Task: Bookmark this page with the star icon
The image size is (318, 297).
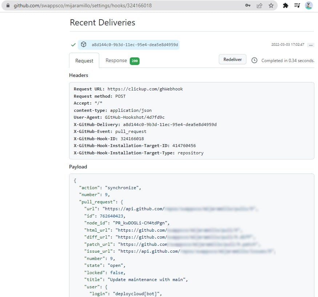Action: [271, 5]
